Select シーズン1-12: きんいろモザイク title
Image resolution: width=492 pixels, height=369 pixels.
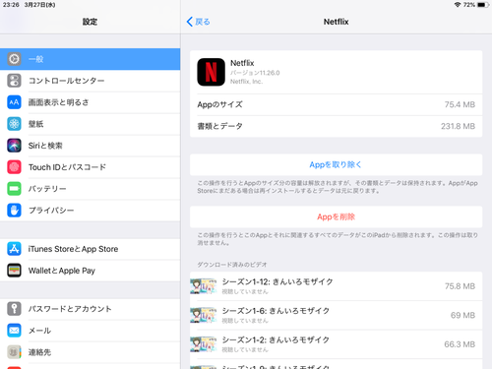pyautogui.click(x=277, y=281)
